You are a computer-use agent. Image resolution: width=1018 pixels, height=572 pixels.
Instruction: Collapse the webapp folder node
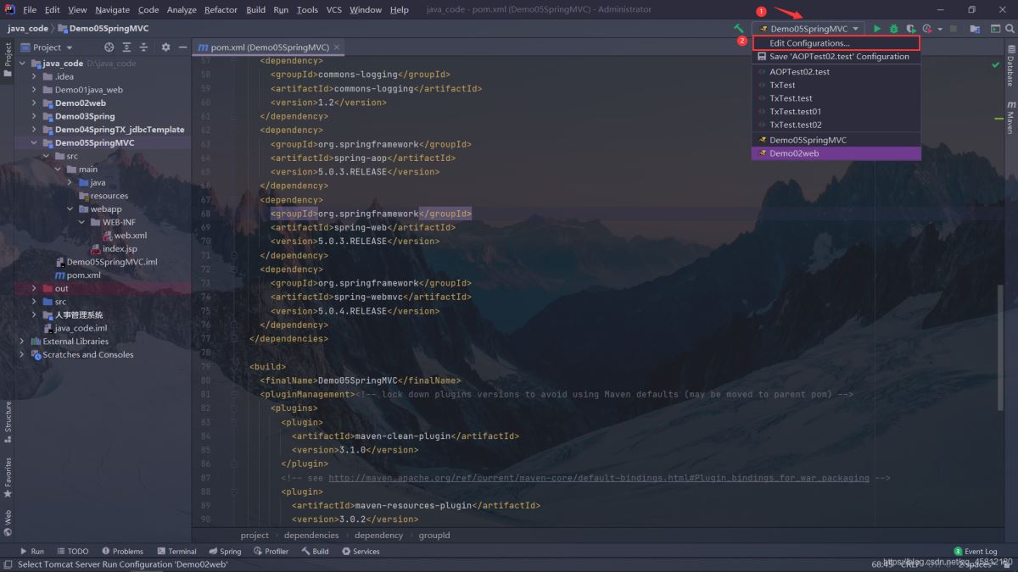click(70, 209)
